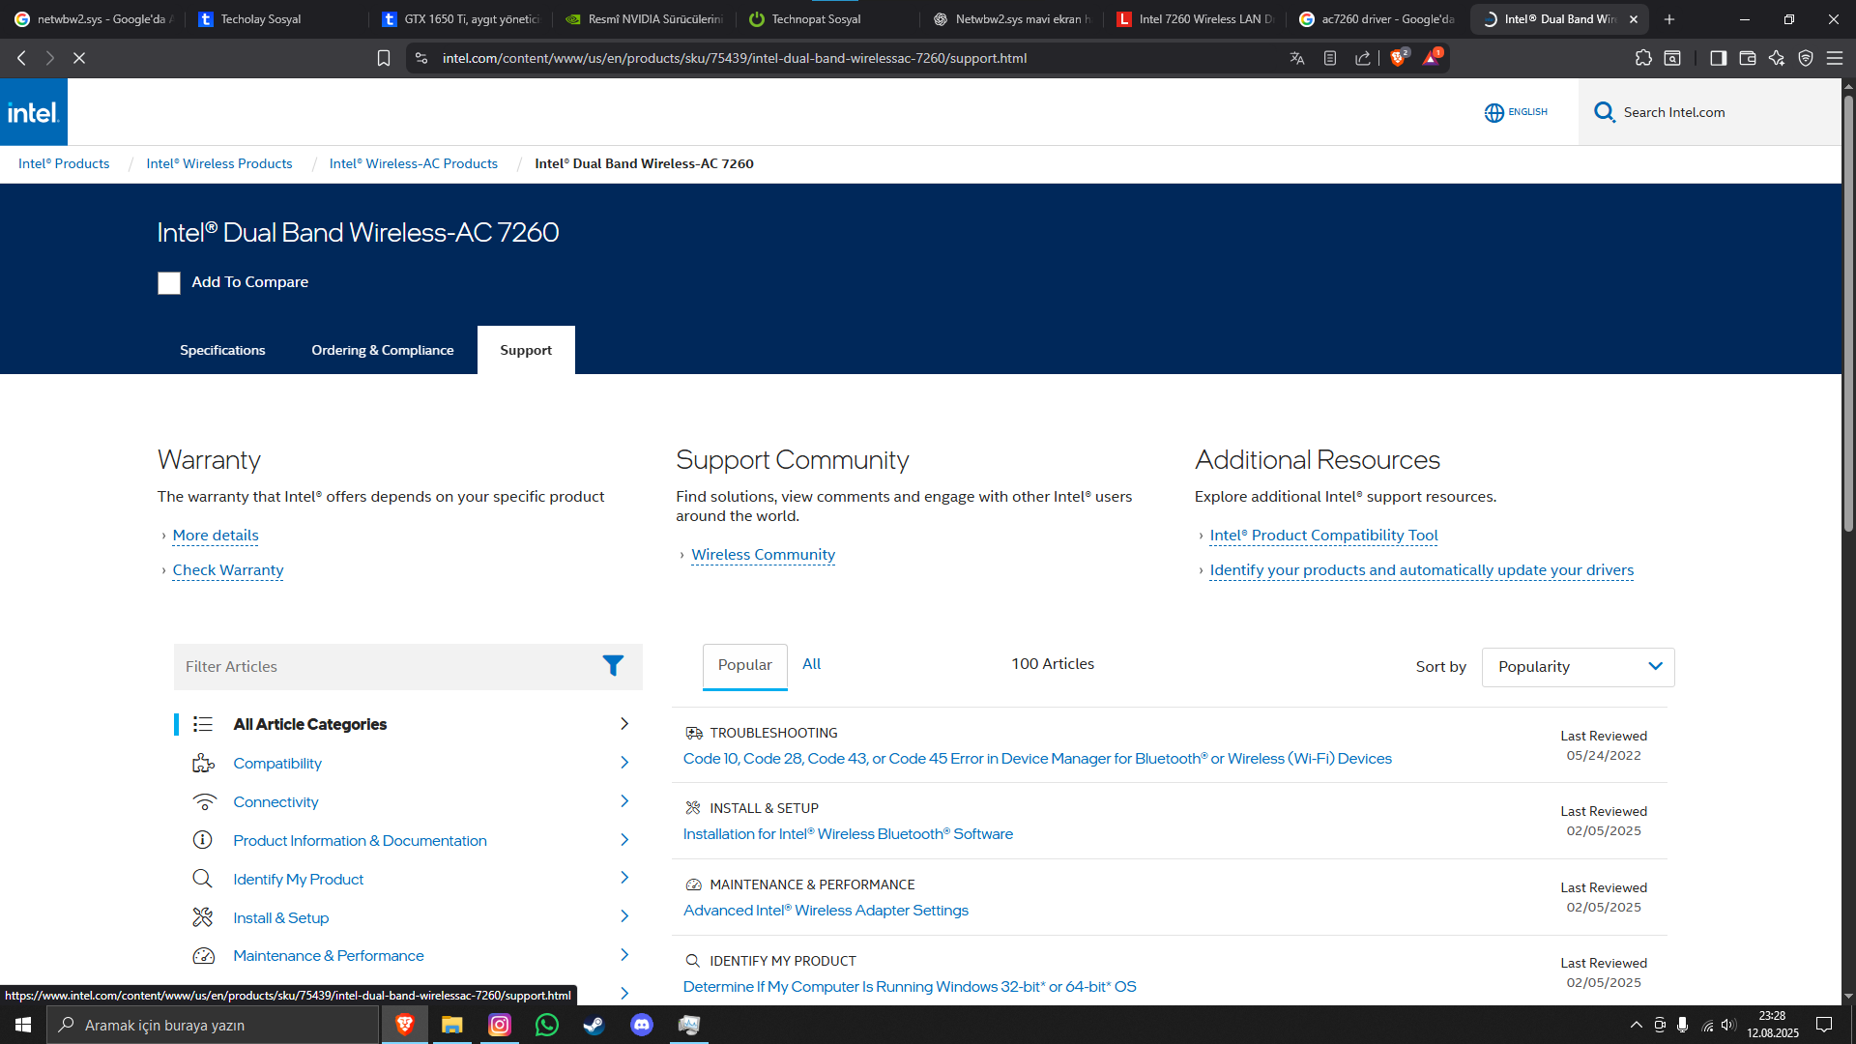Image resolution: width=1856 pixels, height=1044 pixels.
Task: Open the Brave Rewards triangle icon
Action: (1432, 58)
